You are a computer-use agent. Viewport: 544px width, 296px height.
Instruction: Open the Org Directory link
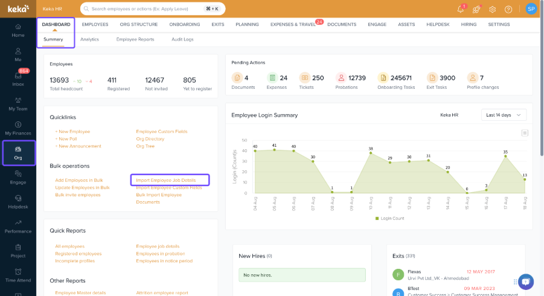coord(150,139)
